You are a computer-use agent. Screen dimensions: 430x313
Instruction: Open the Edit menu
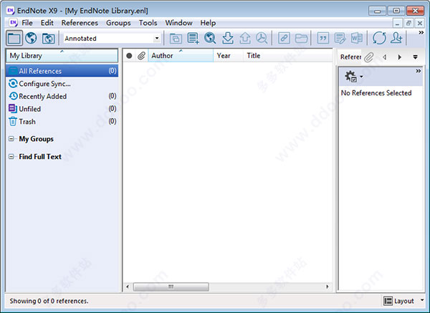(47, 23)
